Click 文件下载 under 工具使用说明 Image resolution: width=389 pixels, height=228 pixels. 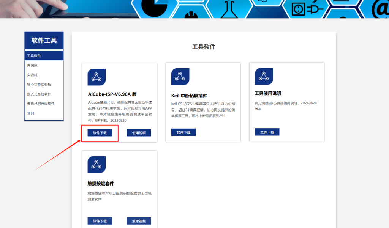pyautogui.click(x=266, y=131)
